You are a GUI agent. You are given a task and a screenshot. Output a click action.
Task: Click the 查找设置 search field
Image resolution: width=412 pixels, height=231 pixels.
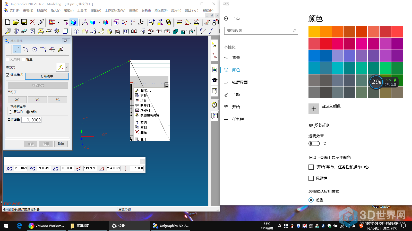click(261, 31)
